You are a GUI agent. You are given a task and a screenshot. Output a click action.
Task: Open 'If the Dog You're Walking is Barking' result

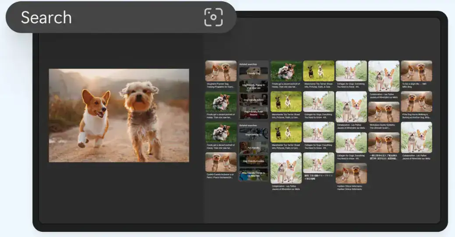[416, 101]
